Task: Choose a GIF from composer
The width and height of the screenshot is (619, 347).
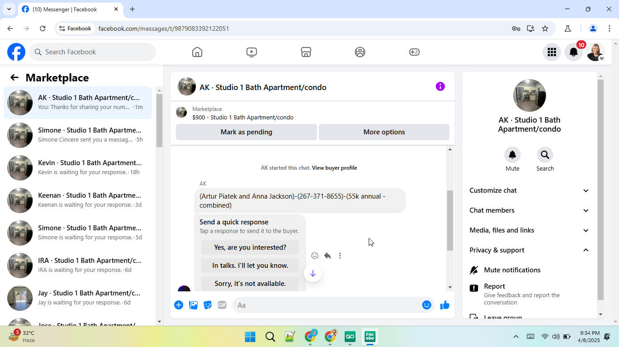Action: tap(222, 305)
